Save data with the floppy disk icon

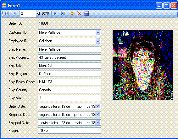(x=86, y=13)
